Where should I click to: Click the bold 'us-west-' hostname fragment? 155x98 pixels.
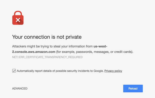pyautogui.click(x=100, y=46)
